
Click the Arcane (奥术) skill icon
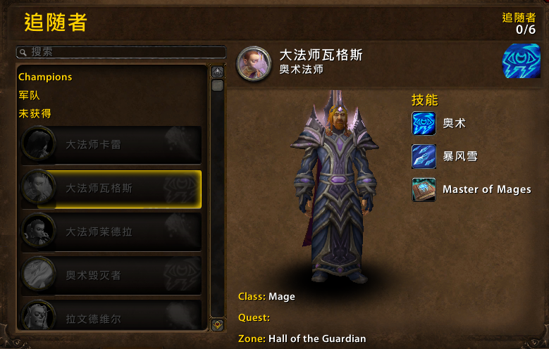coord(424,123)
